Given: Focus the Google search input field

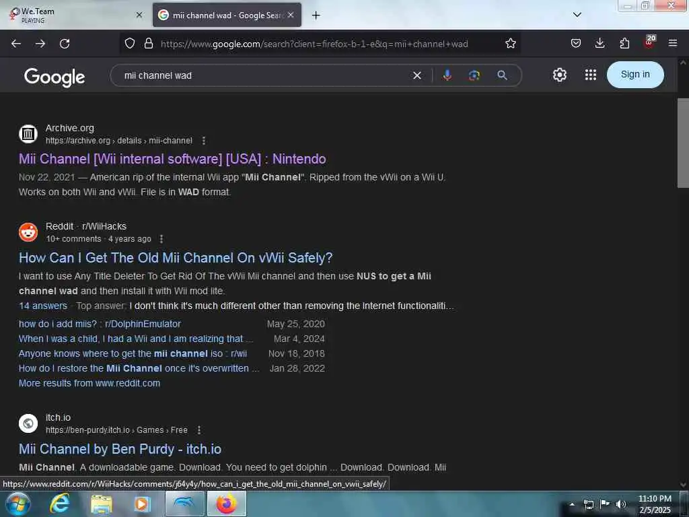Looking at the screenshot, I should 264,75.
